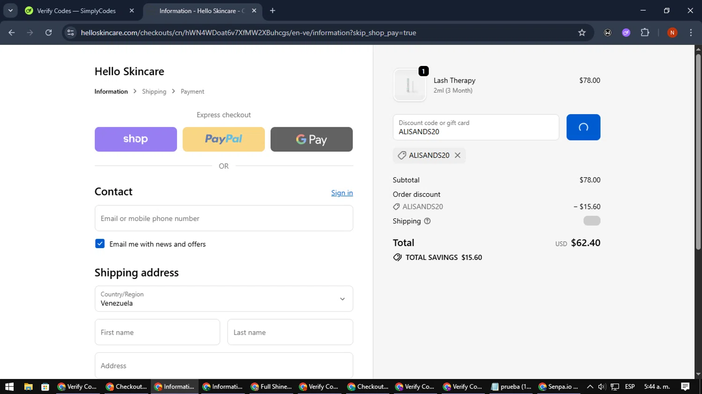Viewport: 702px width, 394px height.
Task: Open the Windows Start menu
Action: tap(9, 387)
